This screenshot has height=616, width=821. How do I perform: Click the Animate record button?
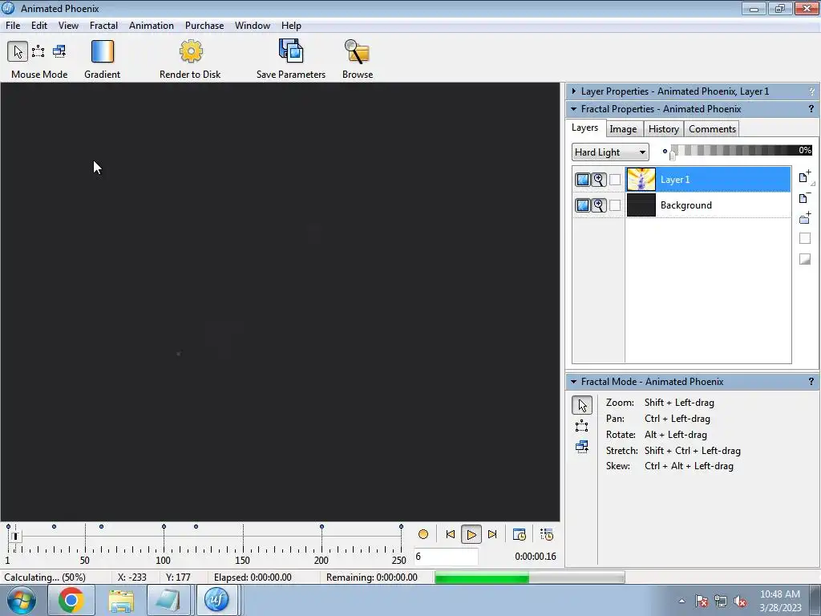(423, 534)
